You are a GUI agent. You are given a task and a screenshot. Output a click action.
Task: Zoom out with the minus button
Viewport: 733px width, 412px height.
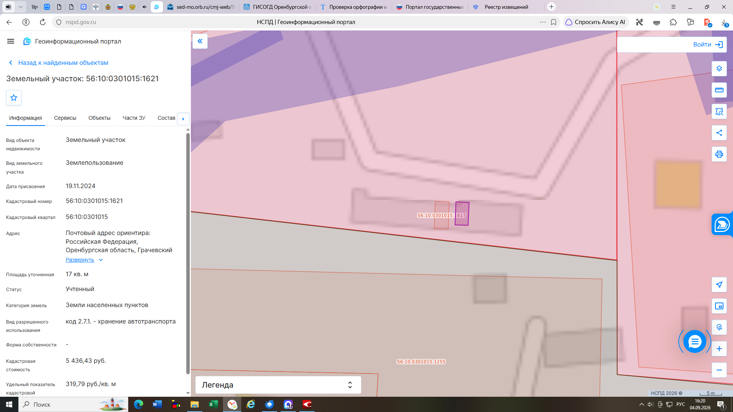pos(719,370)
